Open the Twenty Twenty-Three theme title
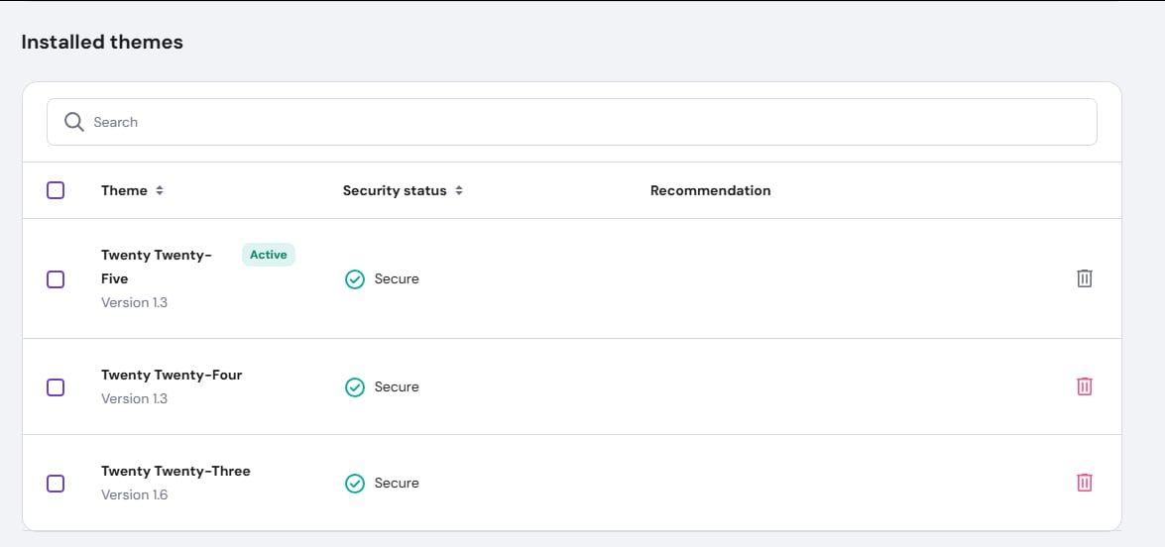Image resolution: width=1165 pixels, height=547 pixels. pos(175,471)
